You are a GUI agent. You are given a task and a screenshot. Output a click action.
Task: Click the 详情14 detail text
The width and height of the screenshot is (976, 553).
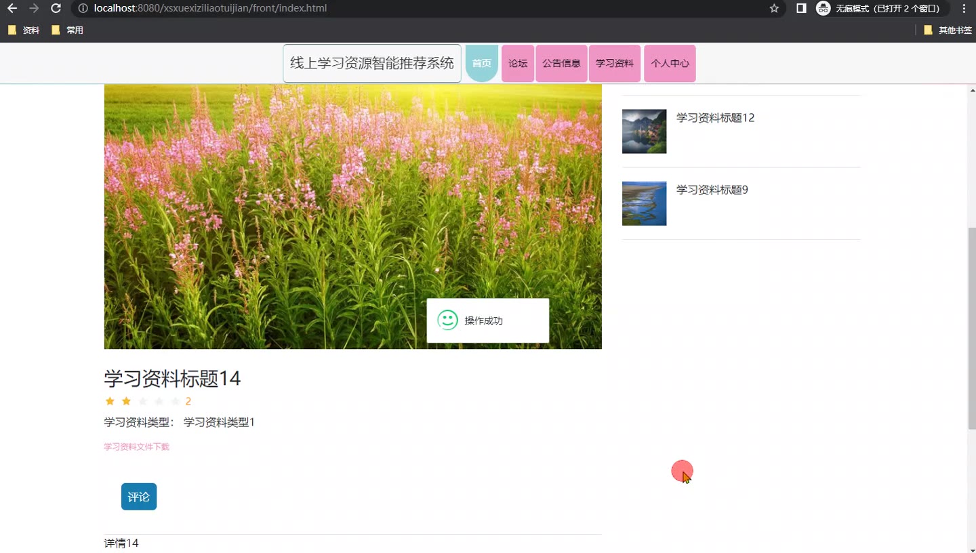tap(121, 543)
